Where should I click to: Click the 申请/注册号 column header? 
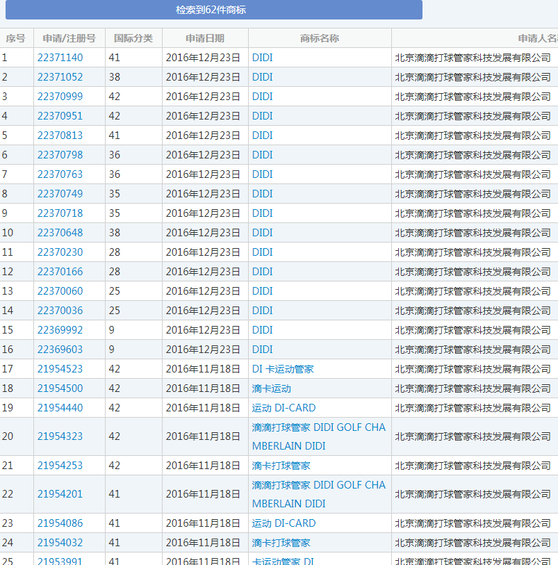tap(69, 38)
